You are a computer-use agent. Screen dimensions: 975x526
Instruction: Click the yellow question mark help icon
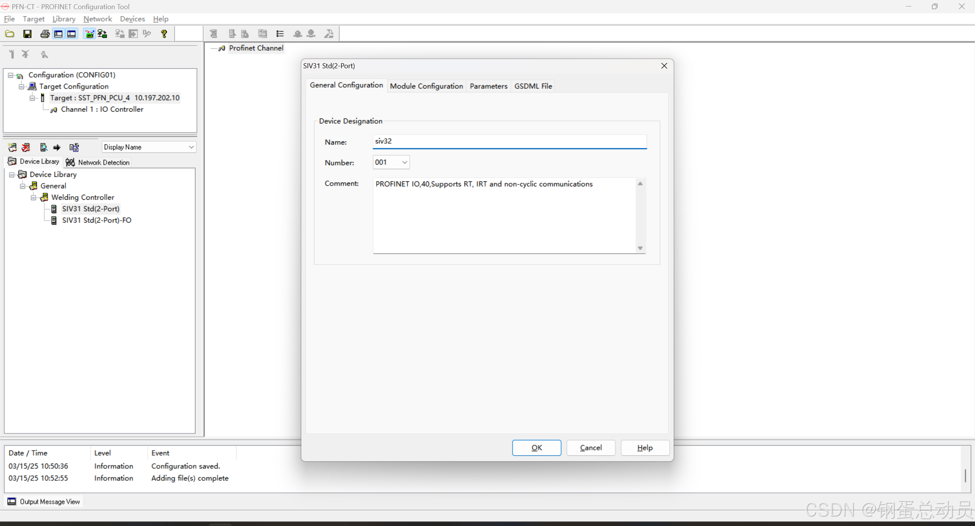(x=164, y=34)
